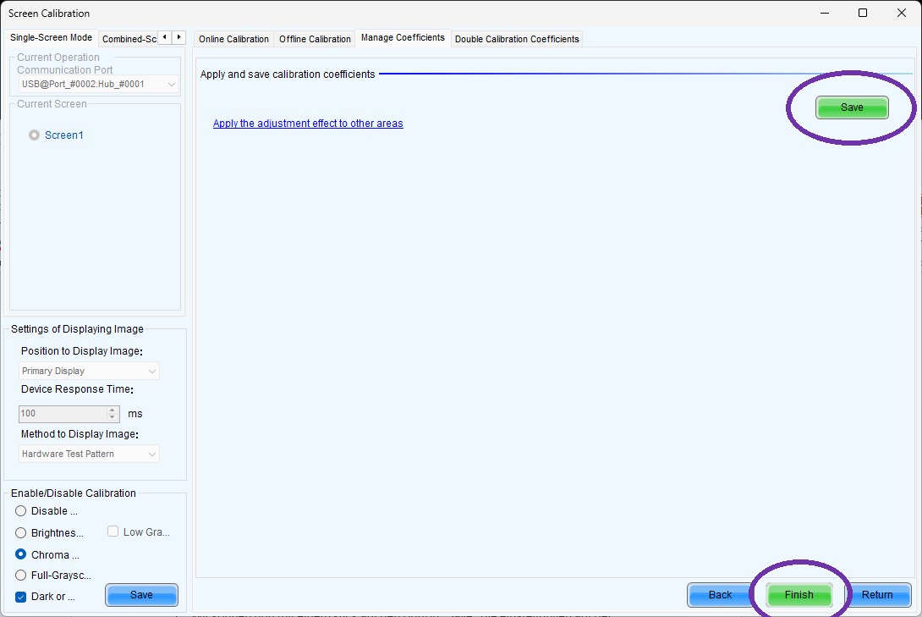
Task: Maximize the Screen Calibration window
Action: [x=863, y=13]
